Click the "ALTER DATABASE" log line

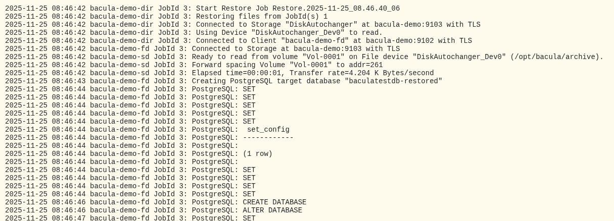click(x=272, y=210)
